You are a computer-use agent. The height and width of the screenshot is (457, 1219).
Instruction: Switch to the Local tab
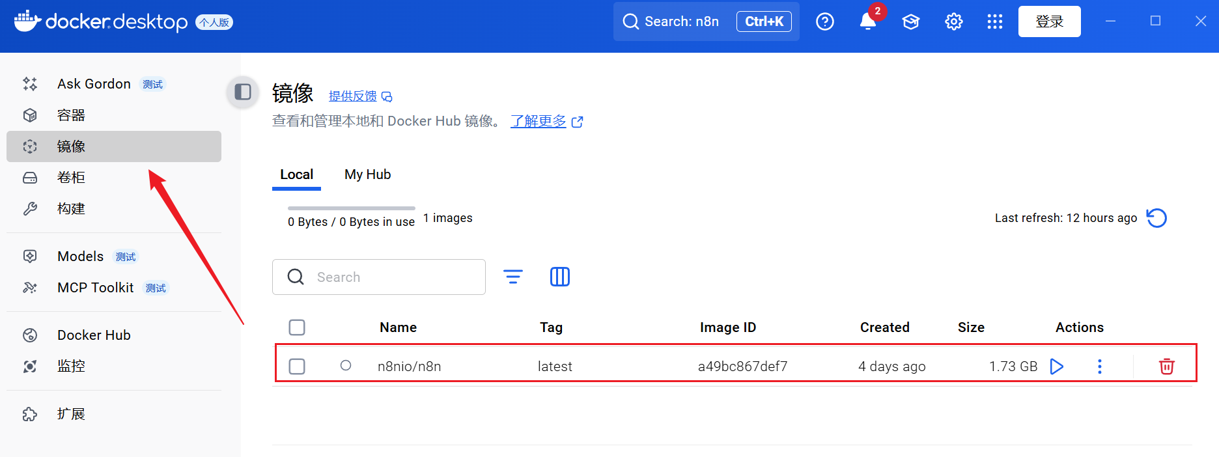296,174
